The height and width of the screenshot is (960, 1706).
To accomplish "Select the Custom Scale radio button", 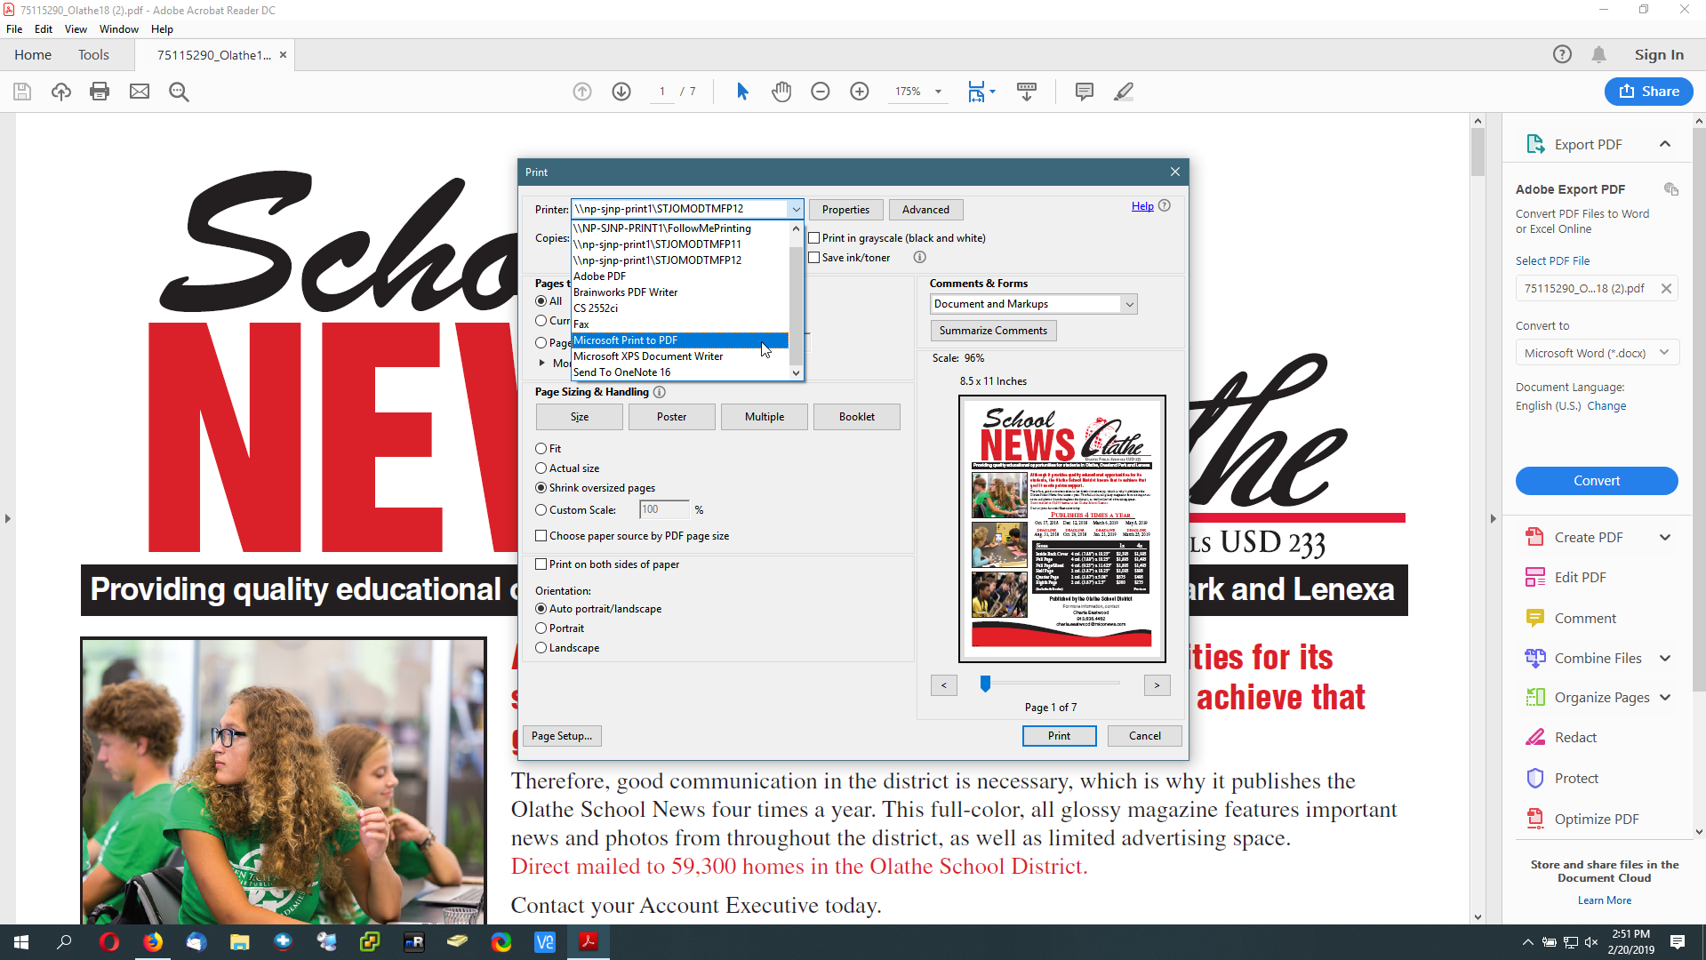I will 541,510.
